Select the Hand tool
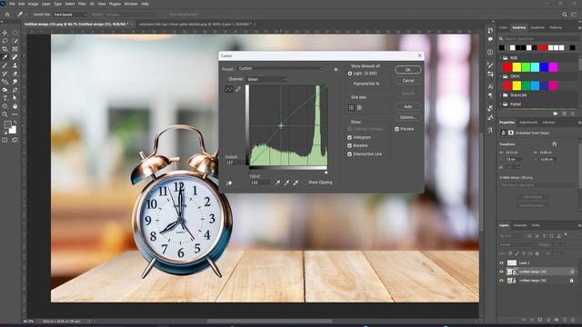582x327 pixels. (x=15, y=106)
